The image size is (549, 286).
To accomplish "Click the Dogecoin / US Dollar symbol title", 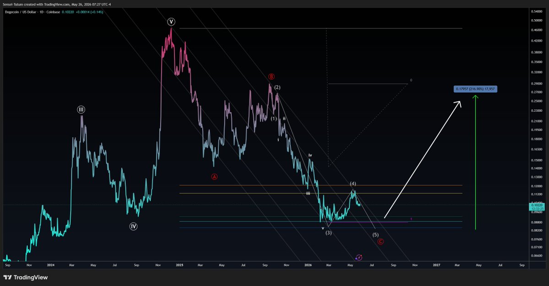I will 24,12.
